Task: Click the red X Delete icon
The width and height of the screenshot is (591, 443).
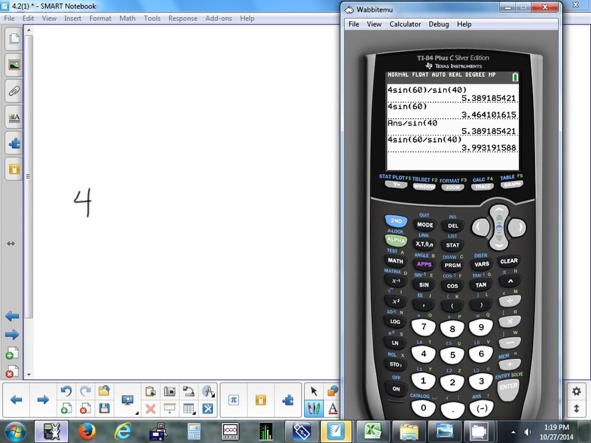Action: coord(150,409)
